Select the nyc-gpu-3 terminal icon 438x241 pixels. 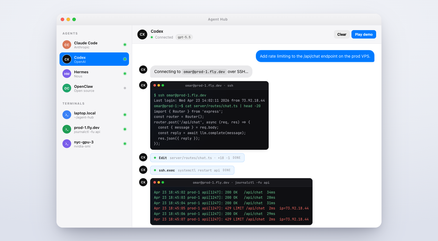(x=67, y=144)
